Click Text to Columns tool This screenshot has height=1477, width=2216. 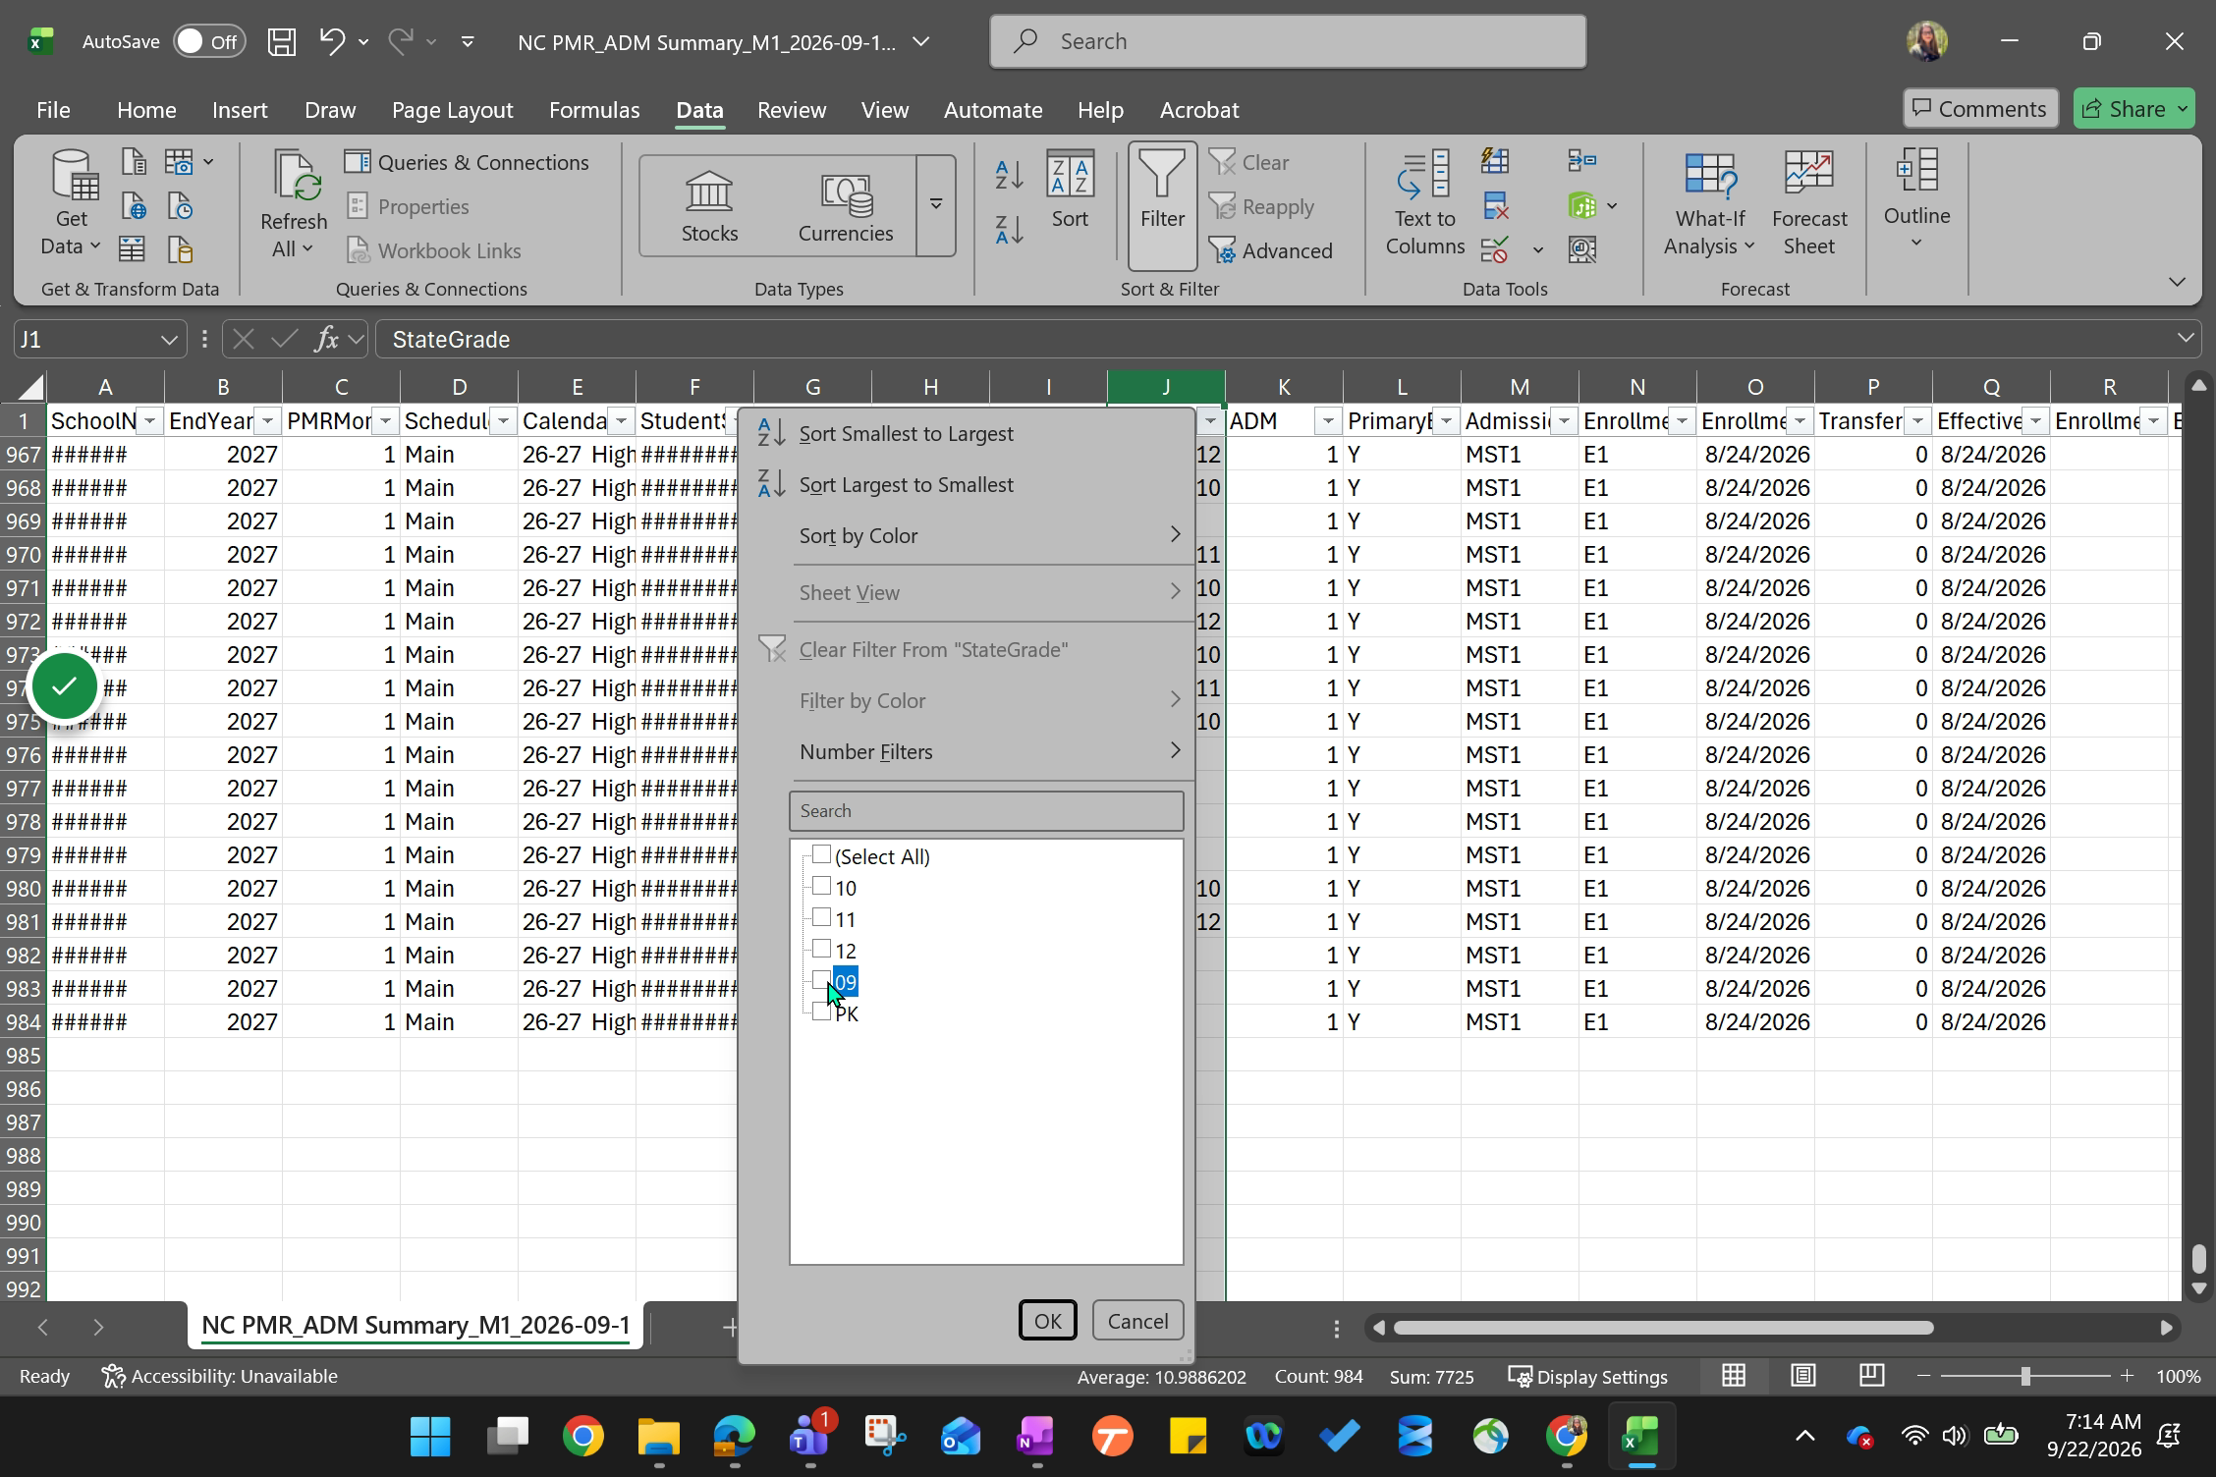click(x=1424, y=205)
